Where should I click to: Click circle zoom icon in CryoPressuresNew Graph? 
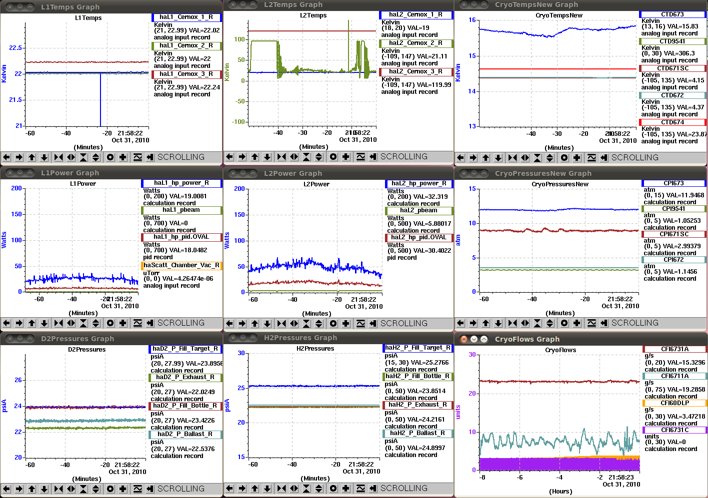[x=564, y=323]
